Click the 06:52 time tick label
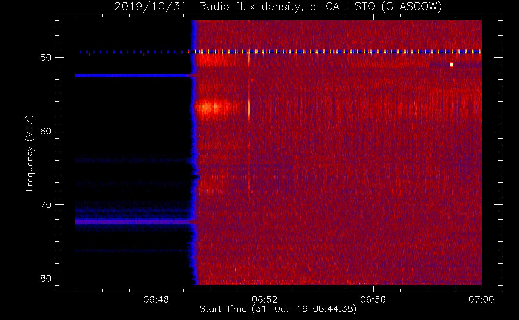Viewport: 519px width, 320px height. (265, 300)
